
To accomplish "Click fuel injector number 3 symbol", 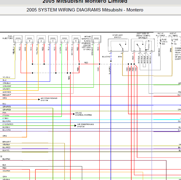I will (65, 39).
